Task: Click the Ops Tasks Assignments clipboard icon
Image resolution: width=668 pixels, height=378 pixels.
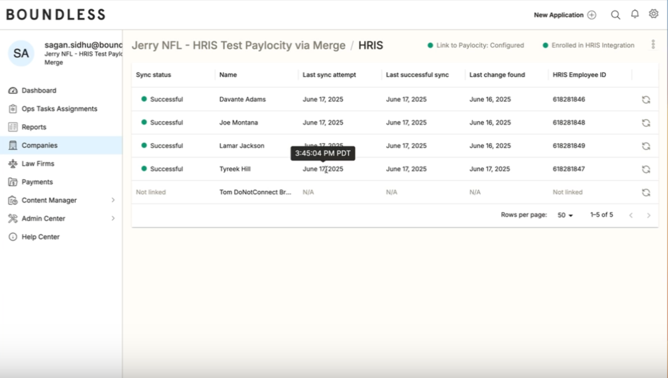Action: tap(13, 108)
